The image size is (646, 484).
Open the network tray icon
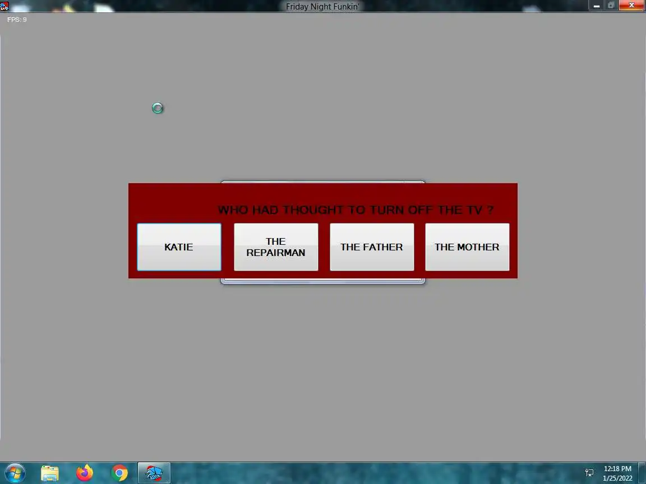tap(589, 473)
